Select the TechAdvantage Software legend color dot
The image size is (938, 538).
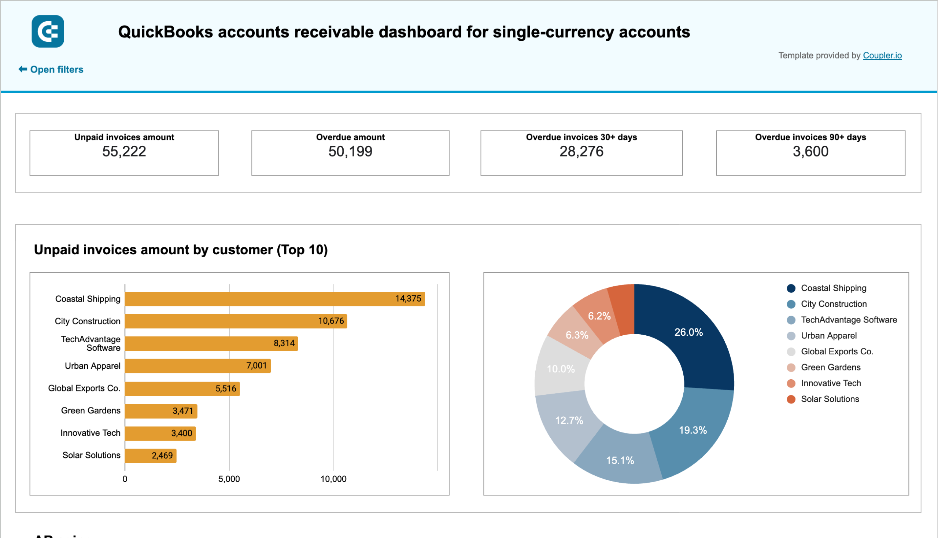pos(792,320)
